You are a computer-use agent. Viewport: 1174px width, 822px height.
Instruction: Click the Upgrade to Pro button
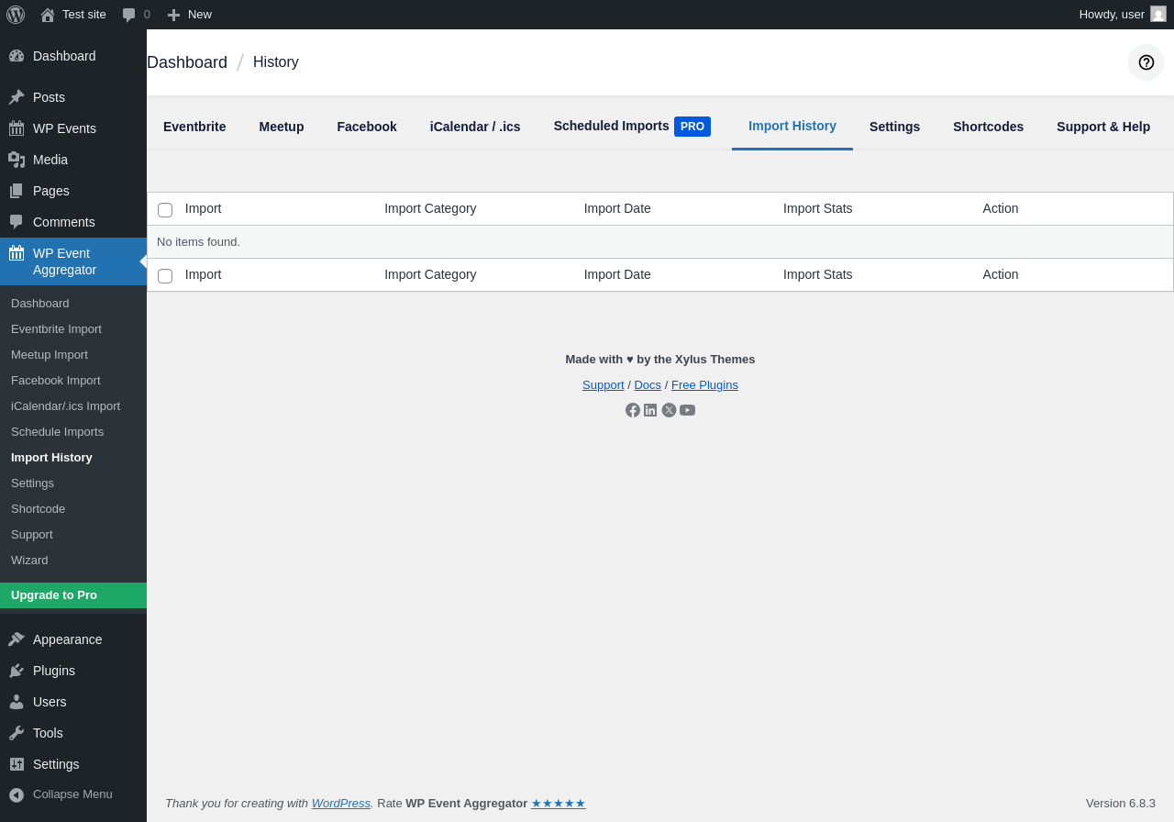(x=73, y=595)
